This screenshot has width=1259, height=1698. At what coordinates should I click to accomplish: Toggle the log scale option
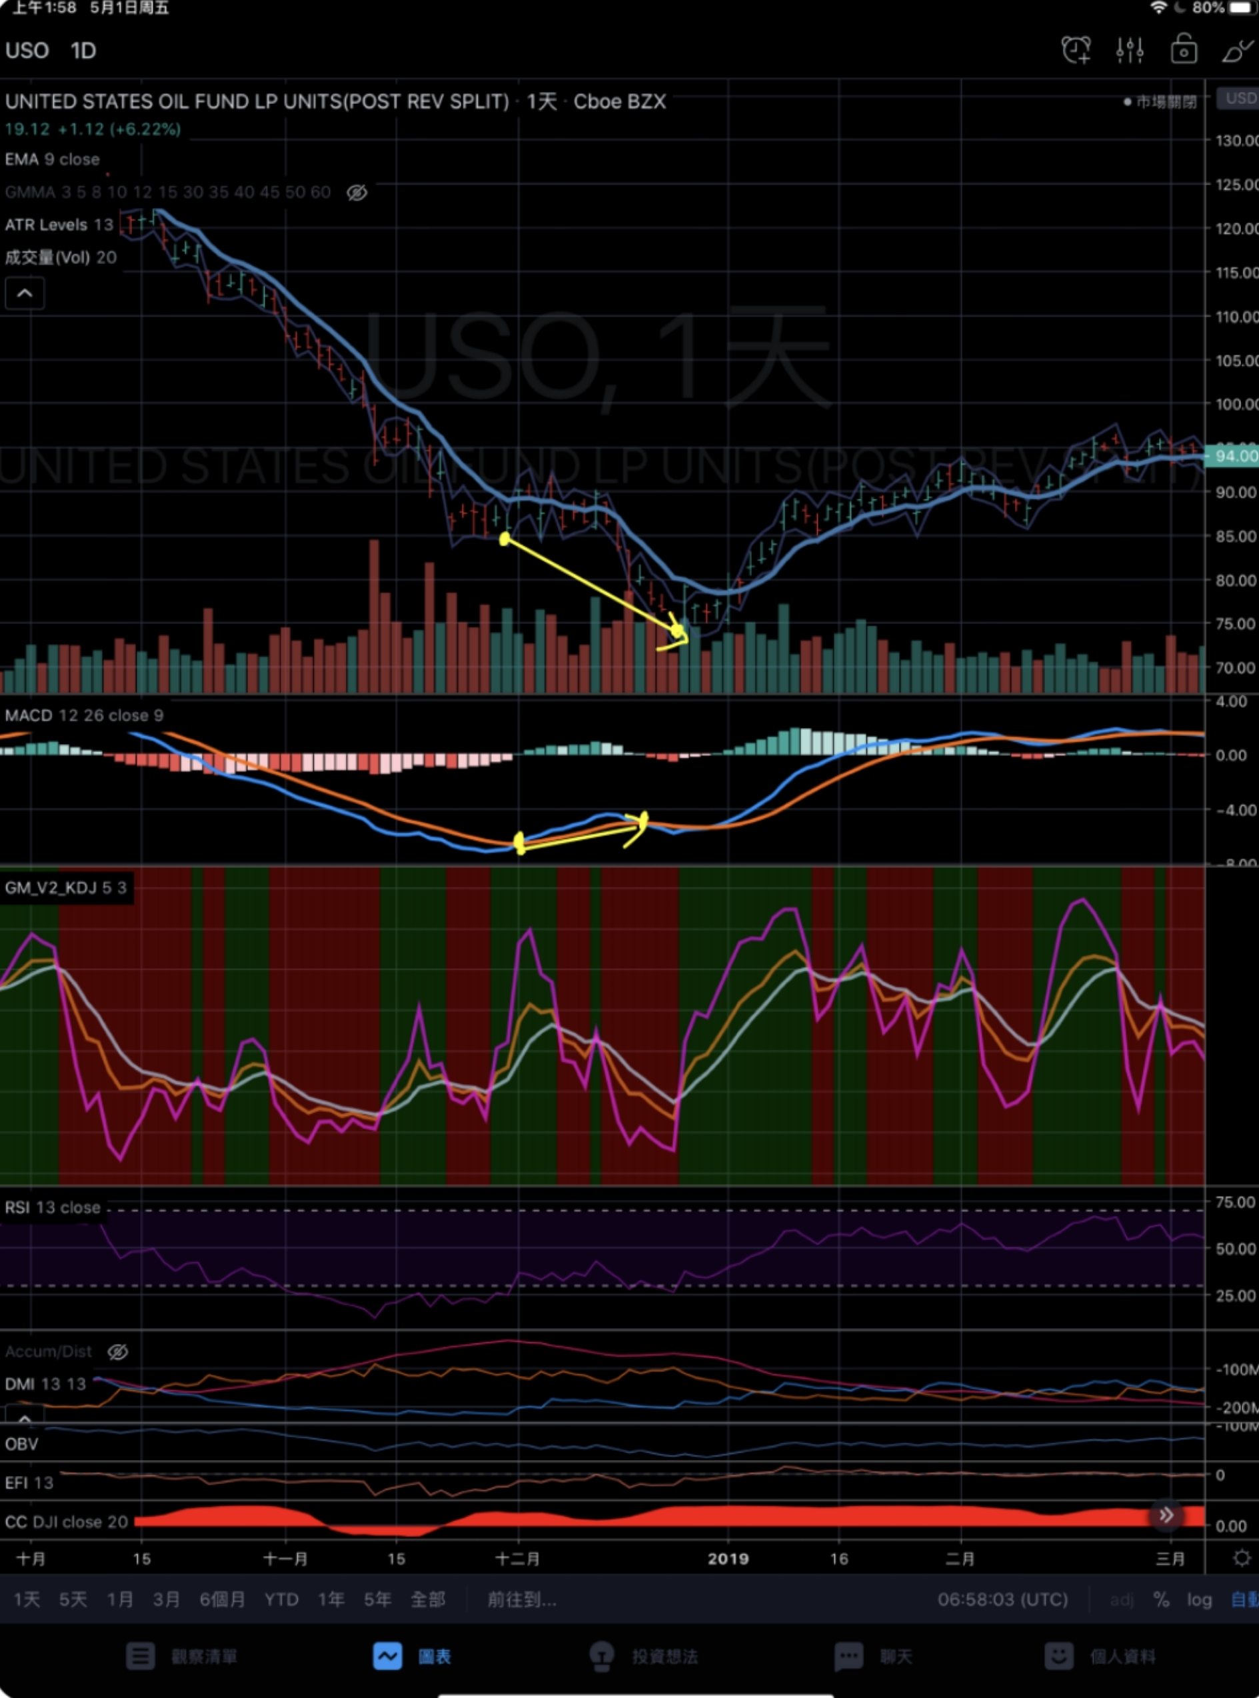point(1199,1599)
